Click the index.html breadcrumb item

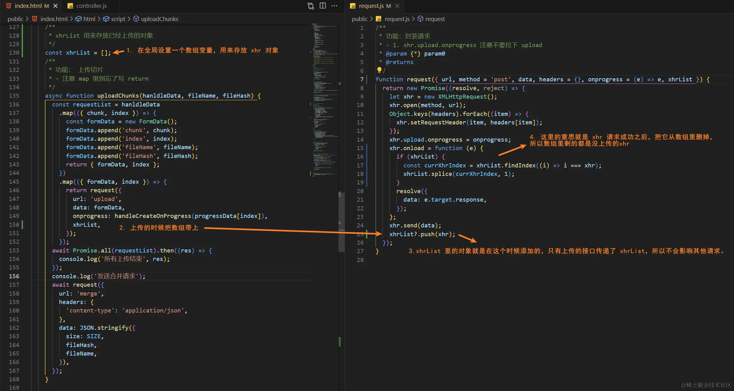tap(54, 19)
